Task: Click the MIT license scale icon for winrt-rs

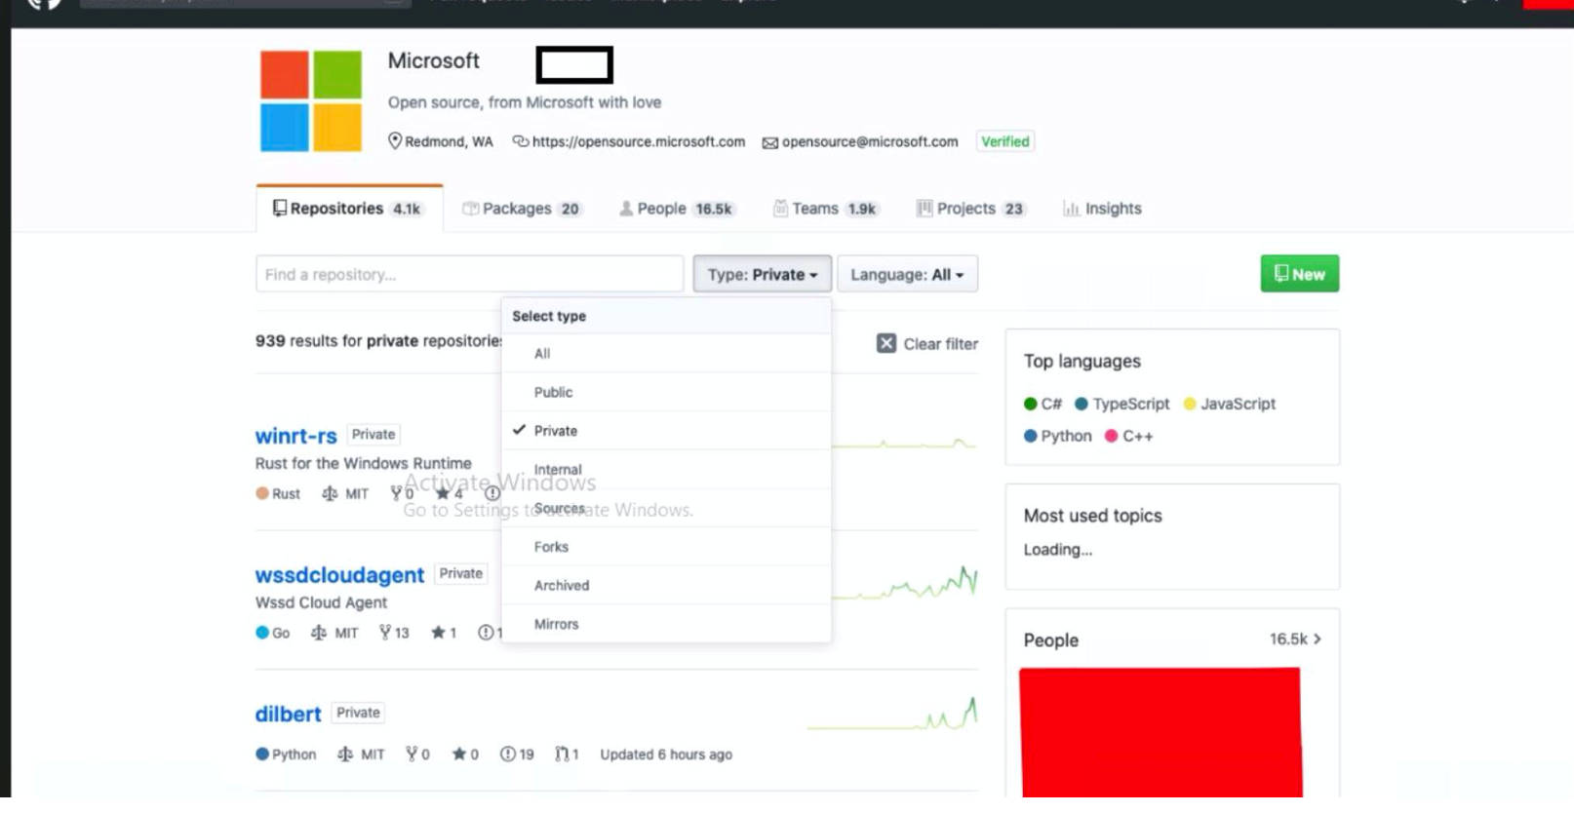Action: point(330,493)
